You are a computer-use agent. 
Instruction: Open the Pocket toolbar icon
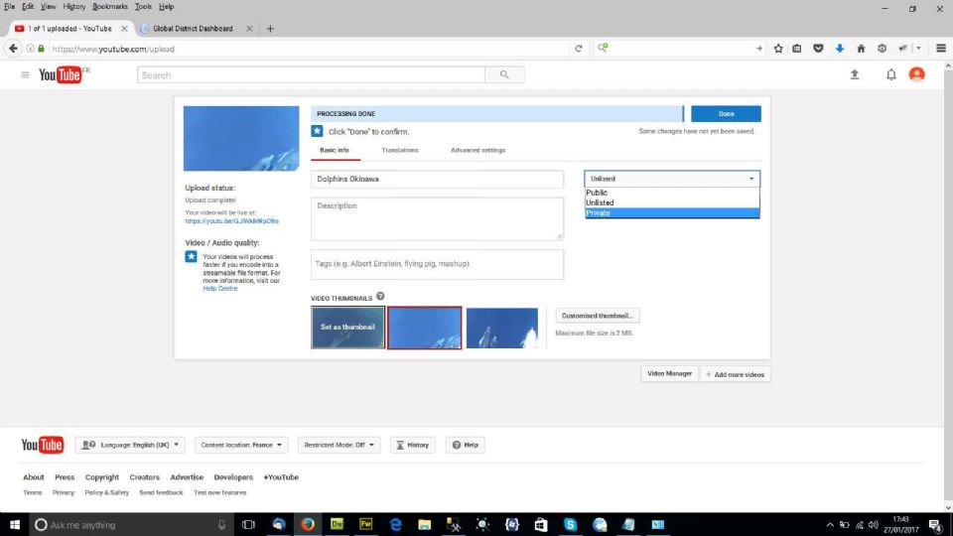tap(818, 49)
